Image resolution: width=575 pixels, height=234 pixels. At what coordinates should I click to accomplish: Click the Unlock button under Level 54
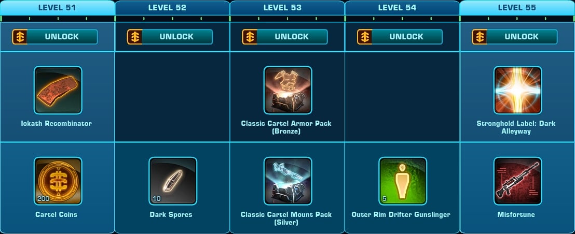[x=400, y=37]
